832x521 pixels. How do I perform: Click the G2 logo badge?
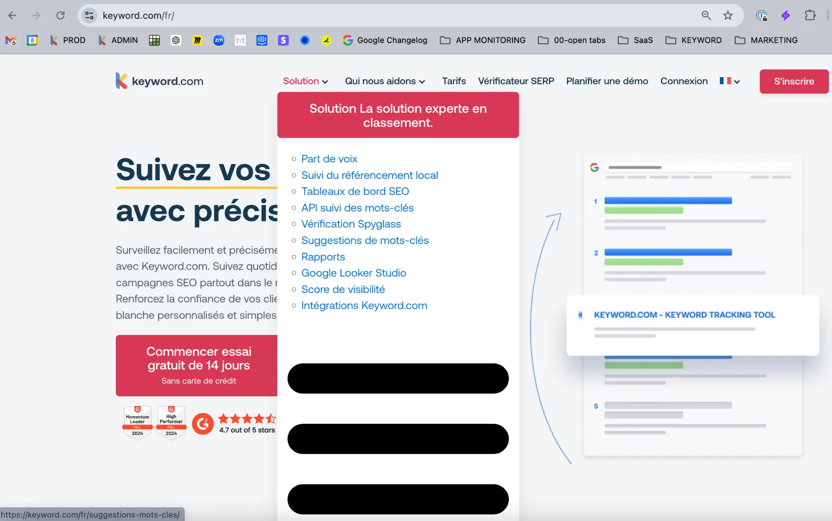click(x=203, y=424)
